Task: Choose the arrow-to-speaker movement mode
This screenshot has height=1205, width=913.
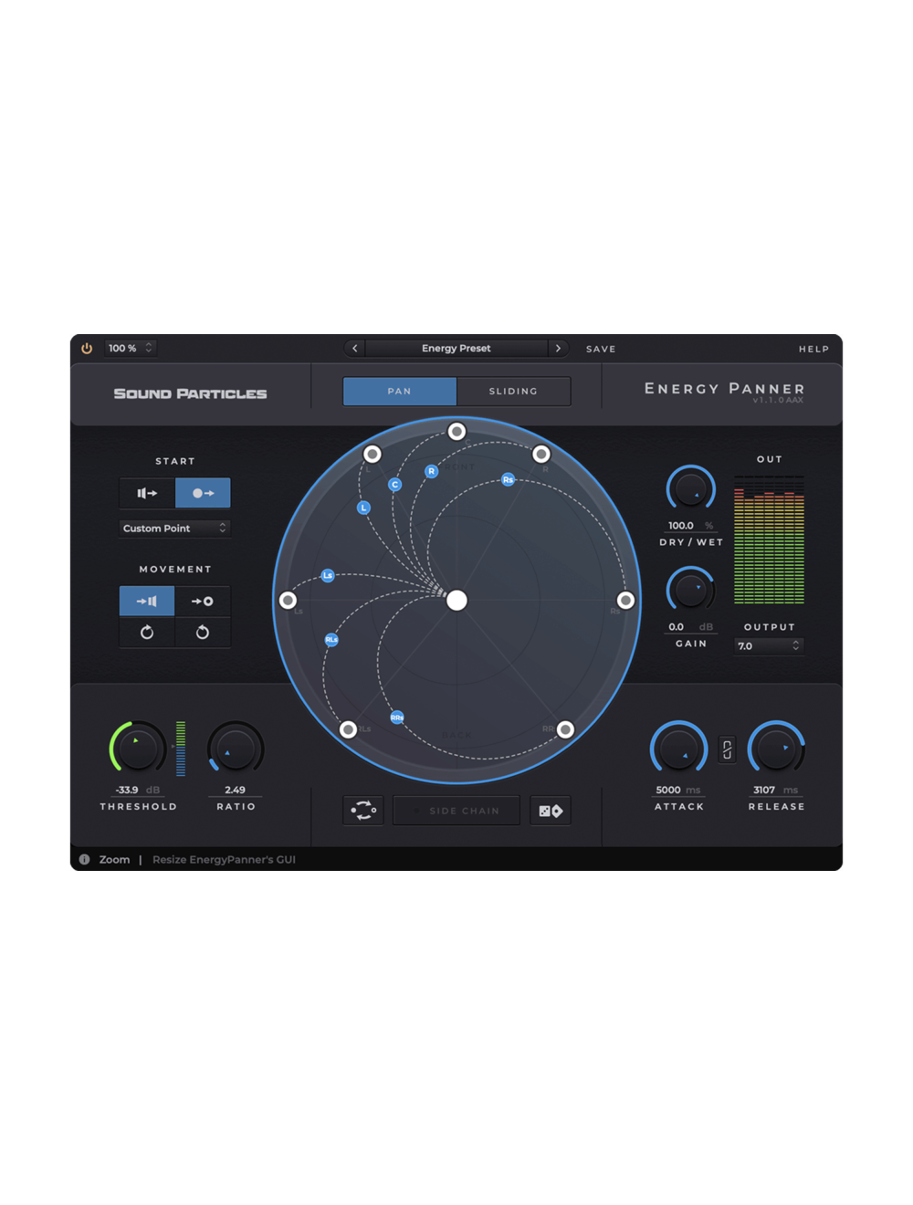Action: pyautogui.click(x=146, y=601)
